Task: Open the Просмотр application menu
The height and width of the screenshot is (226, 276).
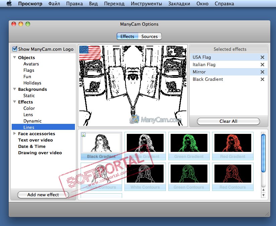Action: point(30,4)
